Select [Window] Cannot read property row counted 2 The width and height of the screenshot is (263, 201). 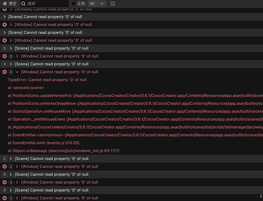[131, 166]
